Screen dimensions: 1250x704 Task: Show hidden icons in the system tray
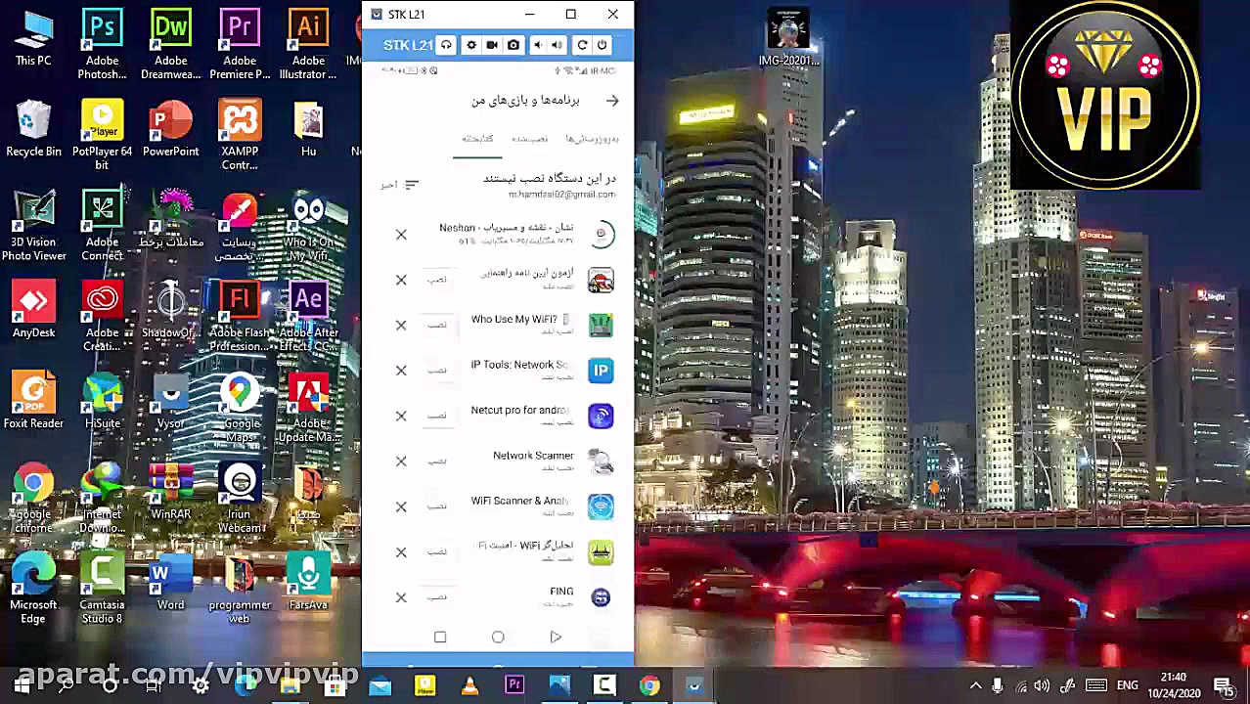975,684
